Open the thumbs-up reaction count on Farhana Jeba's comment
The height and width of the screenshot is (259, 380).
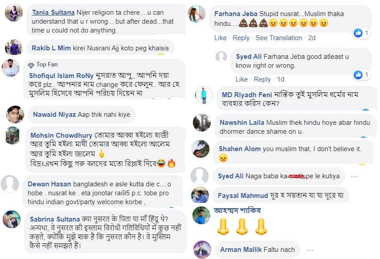(362, 33)
